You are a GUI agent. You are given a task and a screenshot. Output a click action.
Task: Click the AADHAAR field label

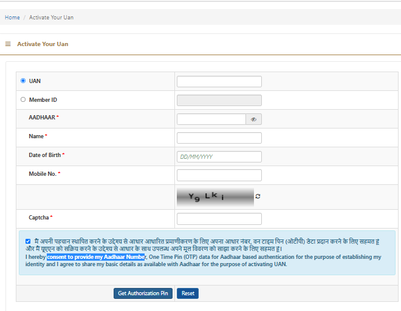pyautogui.click(x=42, y=118)
